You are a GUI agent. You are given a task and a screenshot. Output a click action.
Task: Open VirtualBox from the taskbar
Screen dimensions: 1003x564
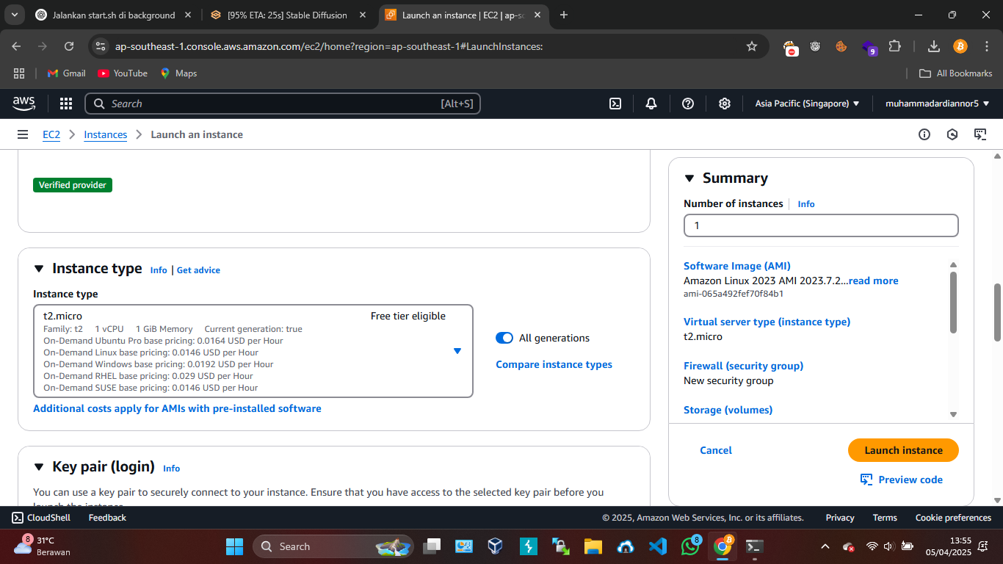click(x=496, y=546)
